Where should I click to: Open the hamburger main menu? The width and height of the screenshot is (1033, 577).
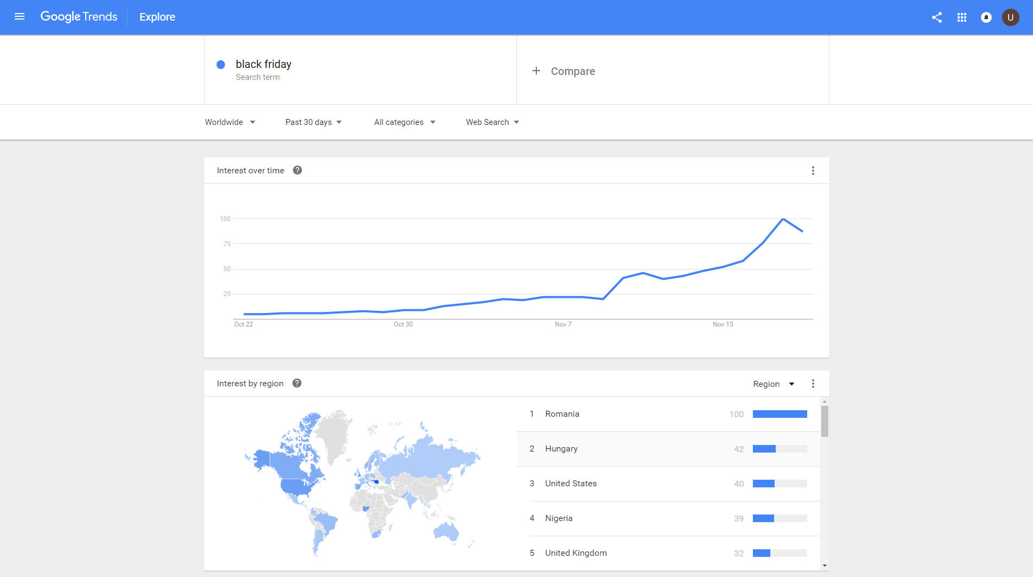pos(20,17)
